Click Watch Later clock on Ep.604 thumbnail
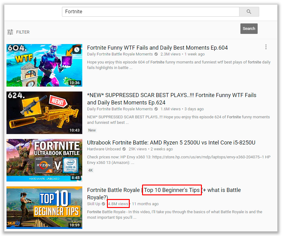The height and width of the screenshot is (236, 282). [77, 50]
